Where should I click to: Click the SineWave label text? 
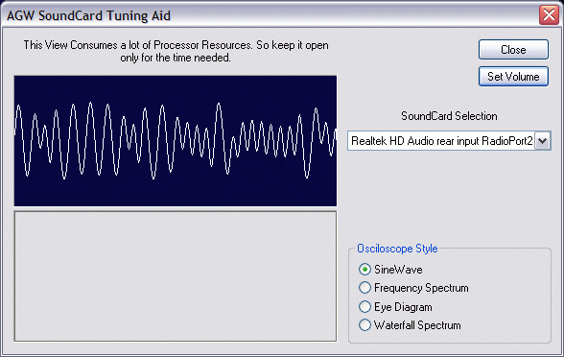398,270
